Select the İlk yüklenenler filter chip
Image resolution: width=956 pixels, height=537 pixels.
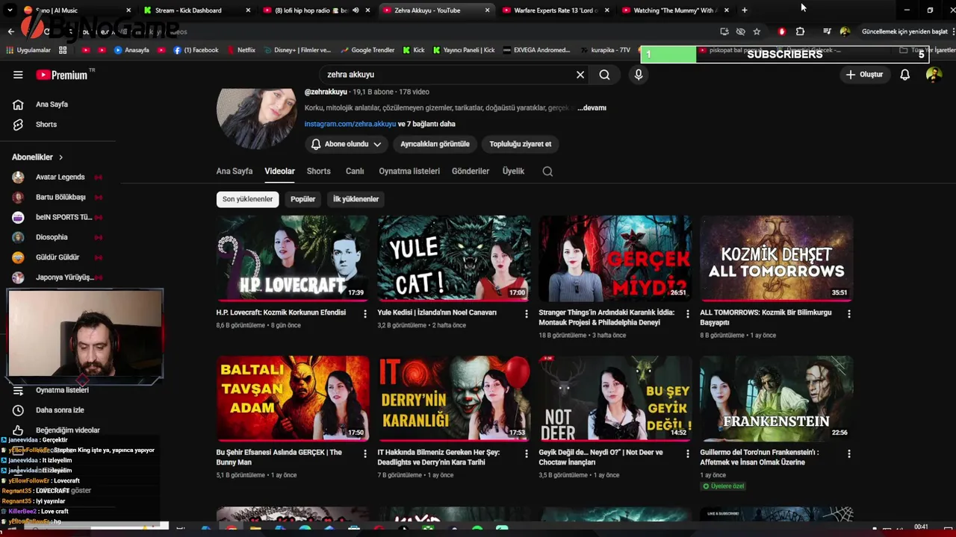tap(356, 199)
